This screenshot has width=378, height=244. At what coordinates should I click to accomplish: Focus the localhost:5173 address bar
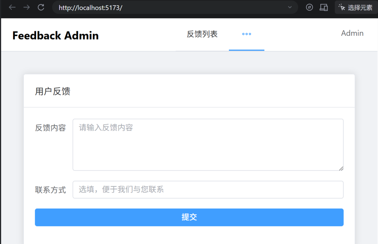tap(175, 7)
